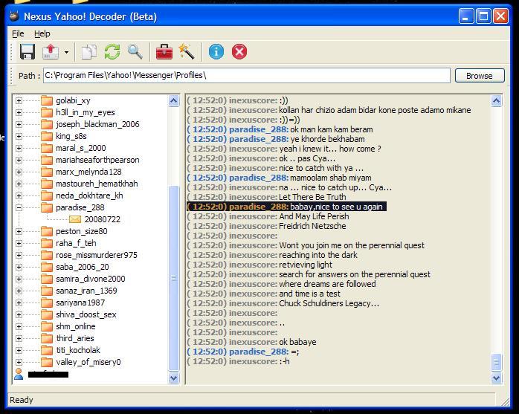Open the File menu
Viewport: 519px width, 414px height.
click(18, 33)
